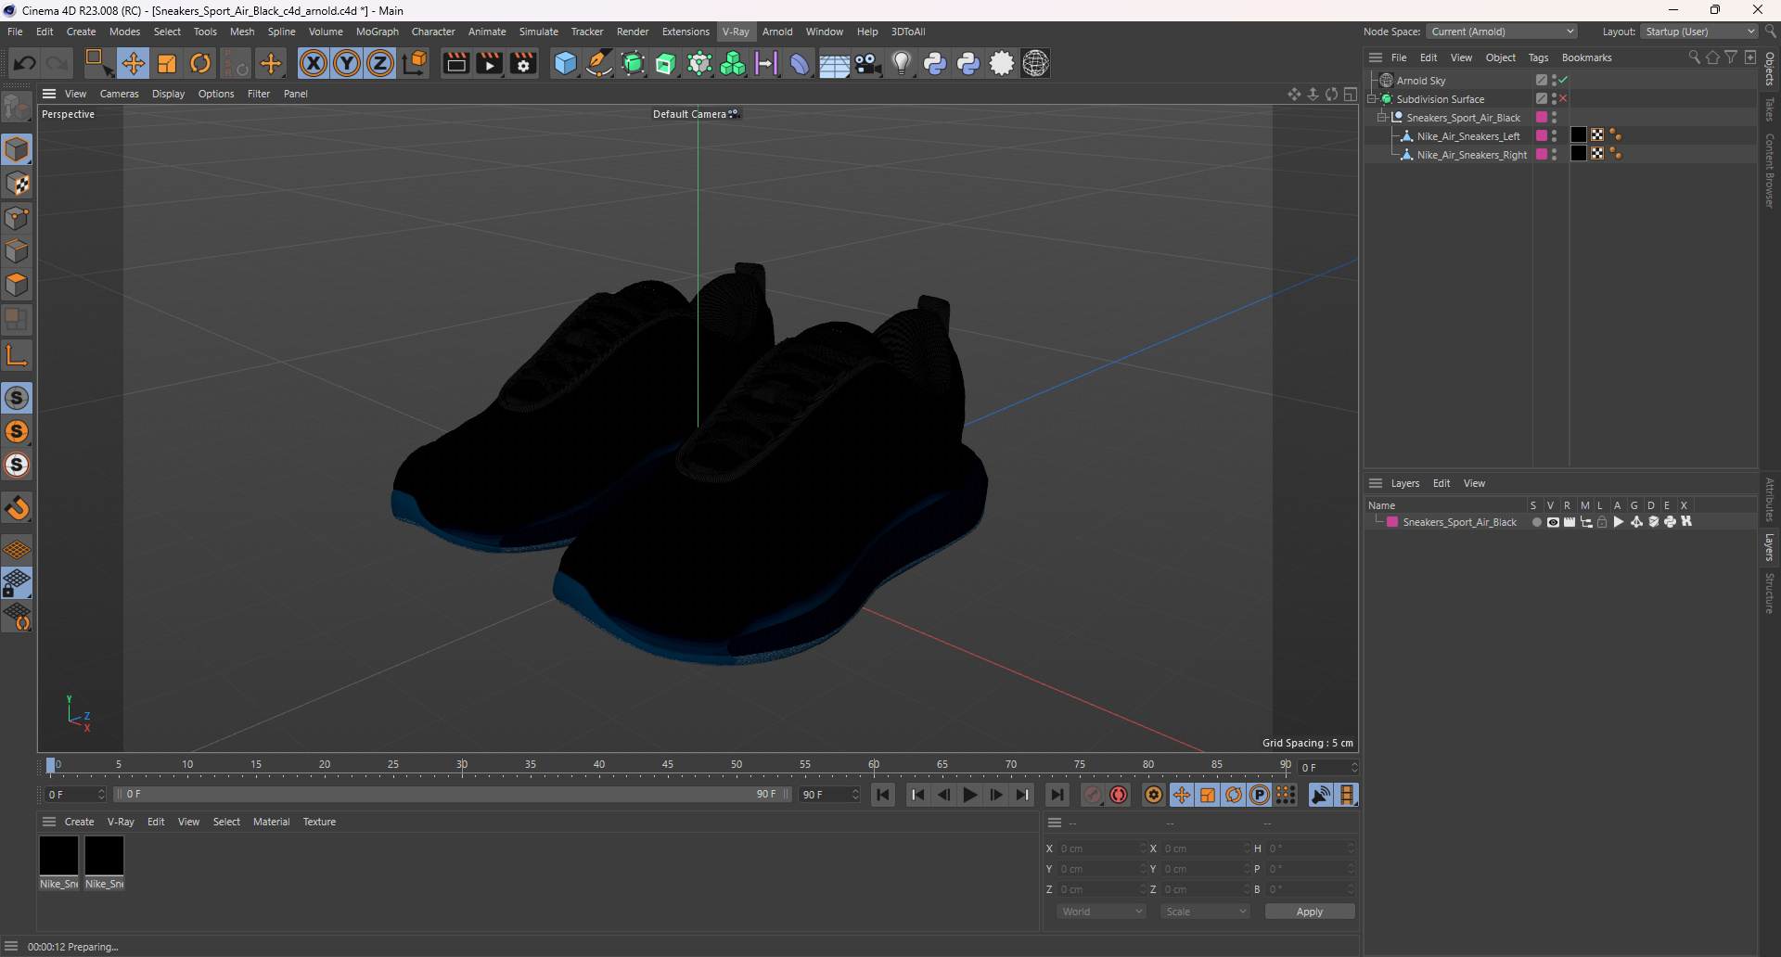Click the Arnold Sky globe toolbar icon
1781x957 pixels.
pyautogui.click(x=1035, y=63)
